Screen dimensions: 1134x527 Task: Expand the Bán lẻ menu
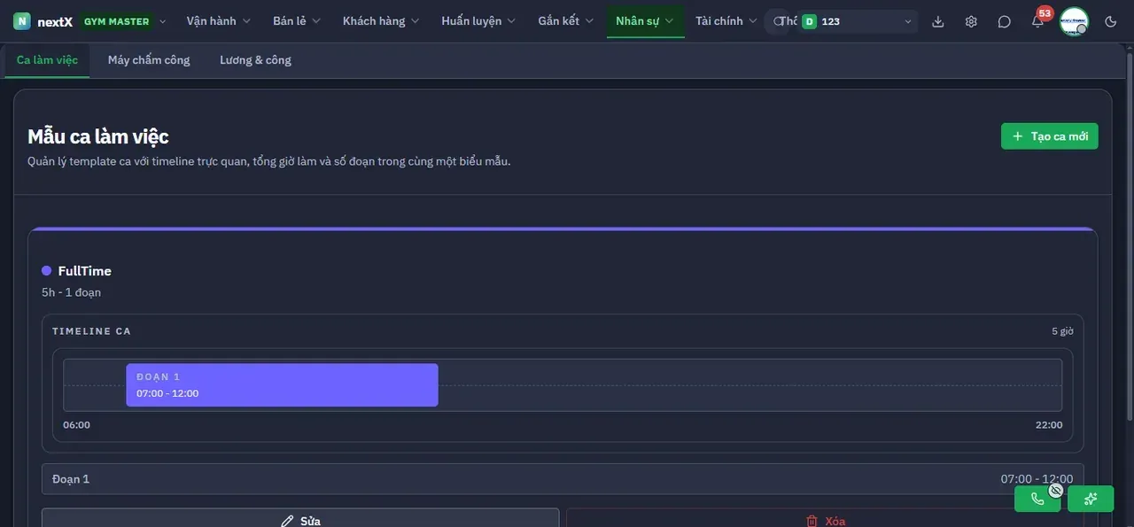click(297, 21)
